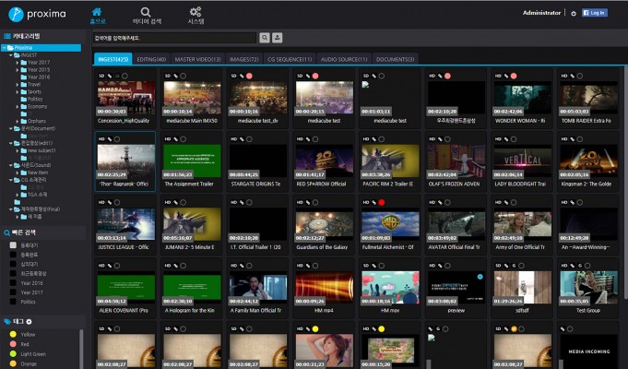
Task: Check the Year 2017 quick search checkbox
Action: 11,292
